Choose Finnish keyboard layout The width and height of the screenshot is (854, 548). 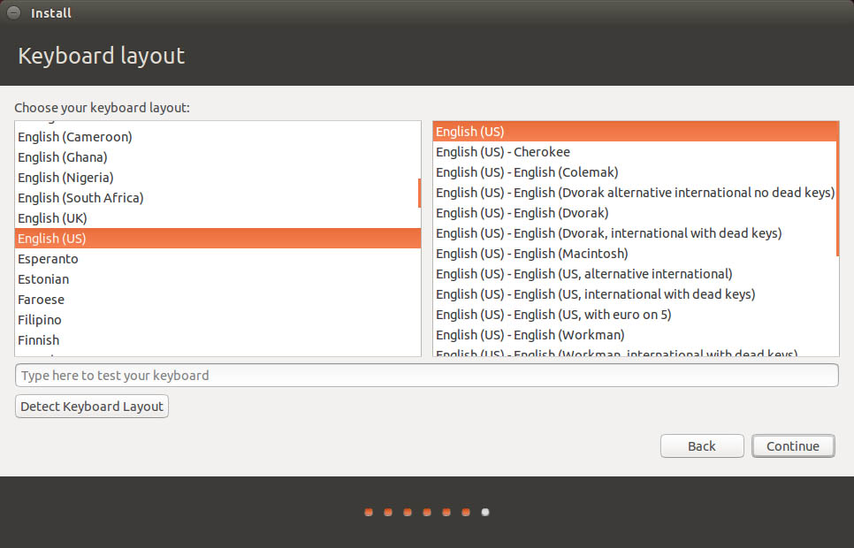tap(217, 340)
